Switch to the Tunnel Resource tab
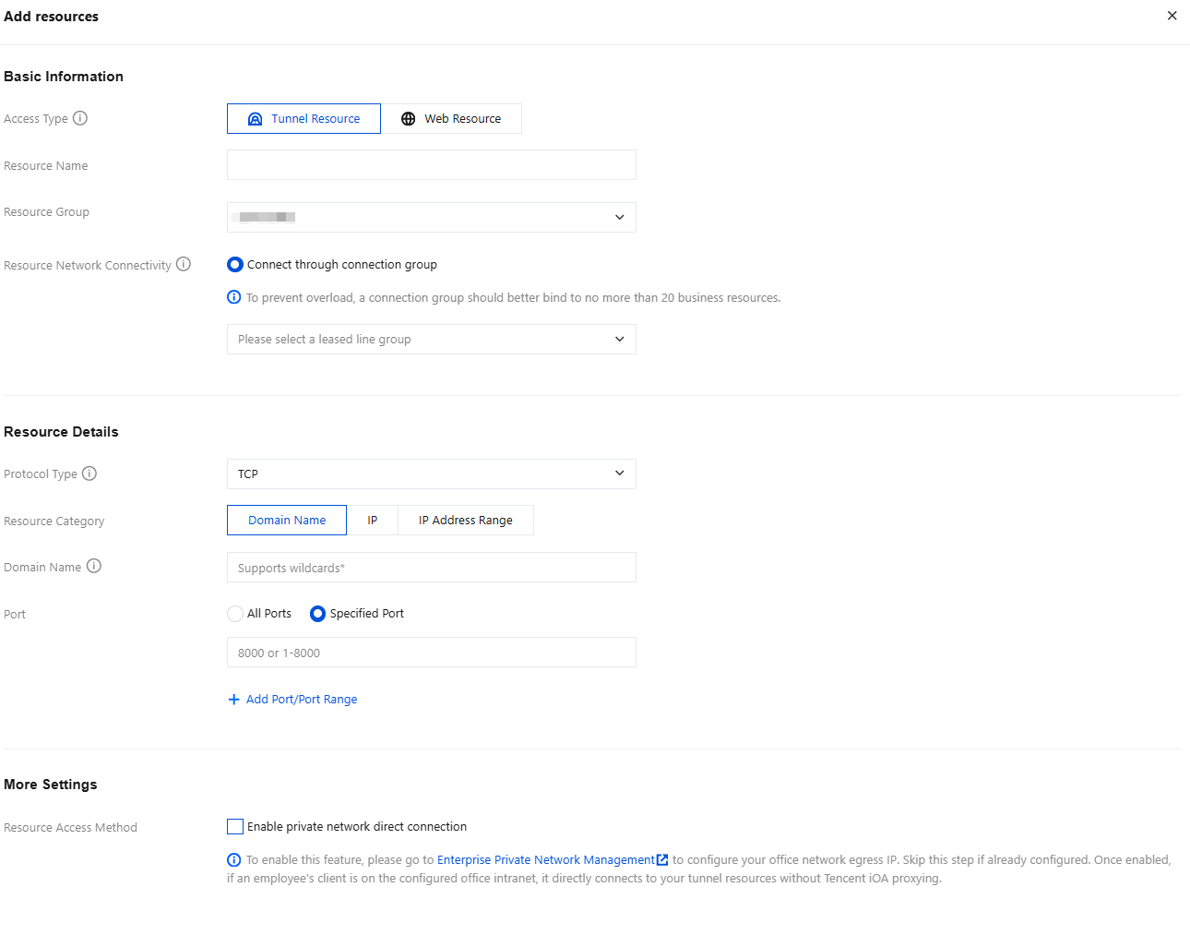This screenshot has height=935, width=1190. 303,119
